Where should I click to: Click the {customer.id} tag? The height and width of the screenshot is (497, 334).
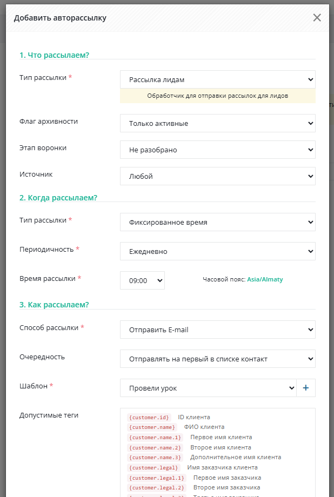(x=149, y=418)
